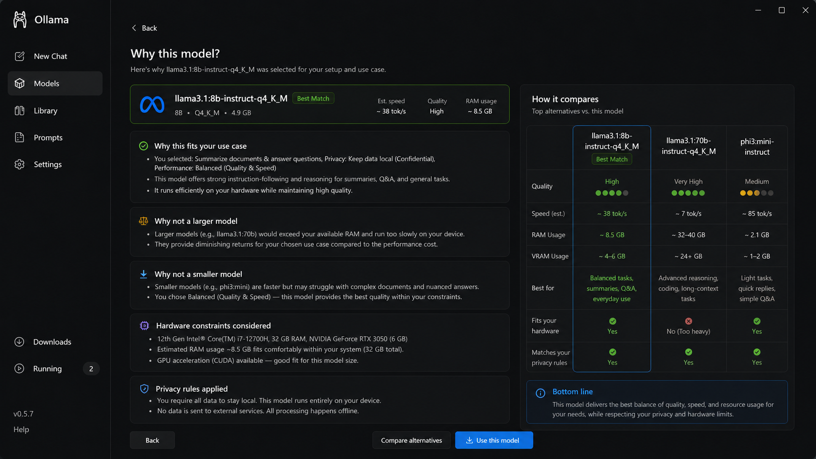Click the 'Fits your hardware' row label
This screenshot has width=816, height=459.
pos(545,326)
